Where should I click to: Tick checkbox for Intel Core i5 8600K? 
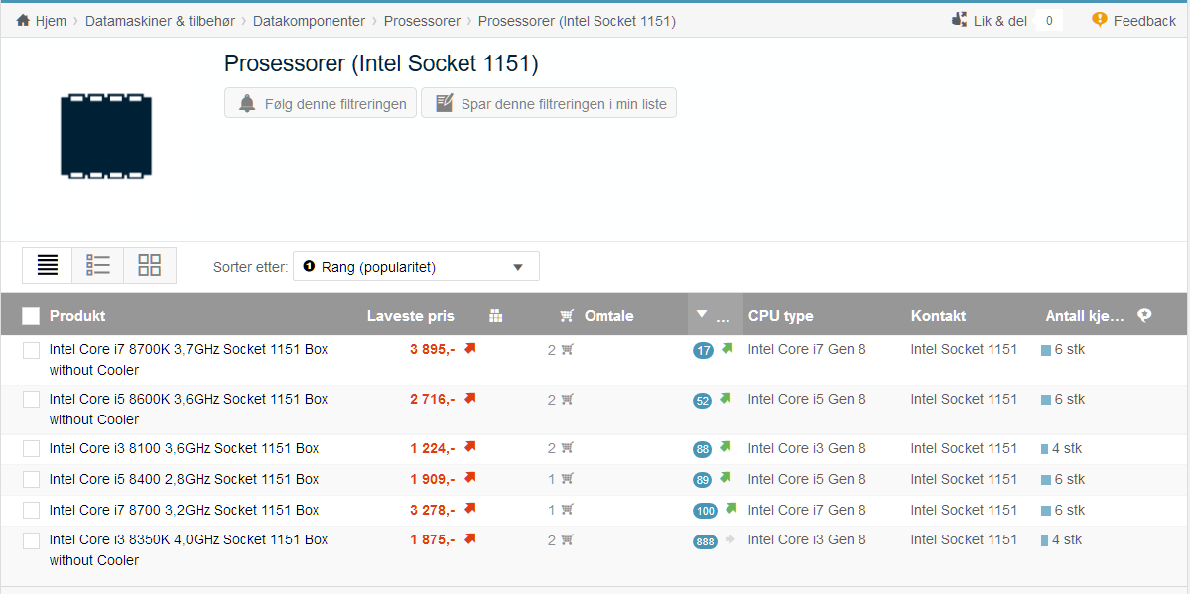coord(31,399)
